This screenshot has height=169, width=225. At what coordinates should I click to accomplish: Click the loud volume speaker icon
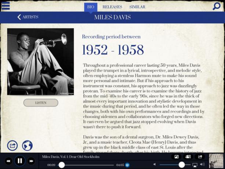coord(202,164)
